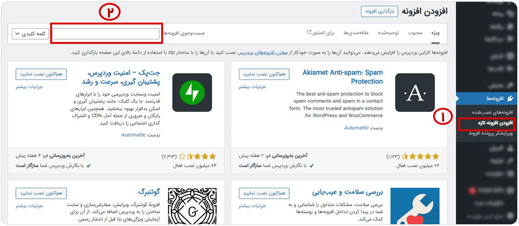Install the بررسی سلامت و عیب‌یابی plugin now

tap(264, 193)
